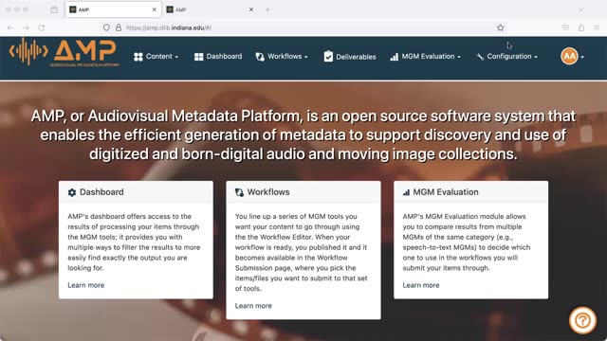The image size is (607, 341).
Task: Go to Dashboard in navbar
Action: [x=218, y=57]
